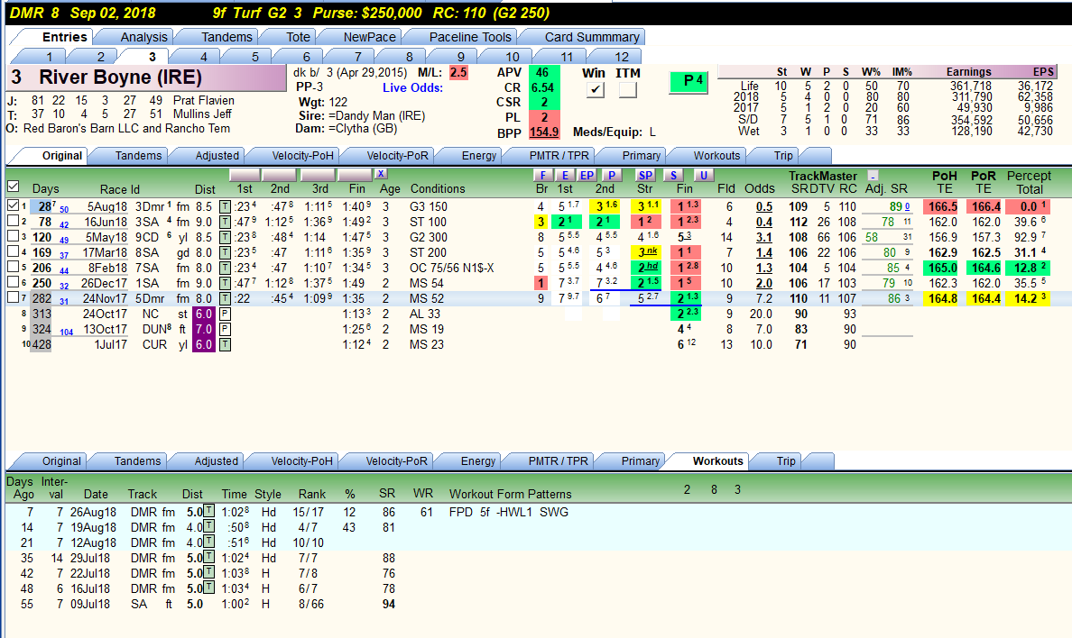The width and height of the screenshot is (1072, 638).
Task: Click the T surface icon in 1Jul17 row
Action: (225, 345)
